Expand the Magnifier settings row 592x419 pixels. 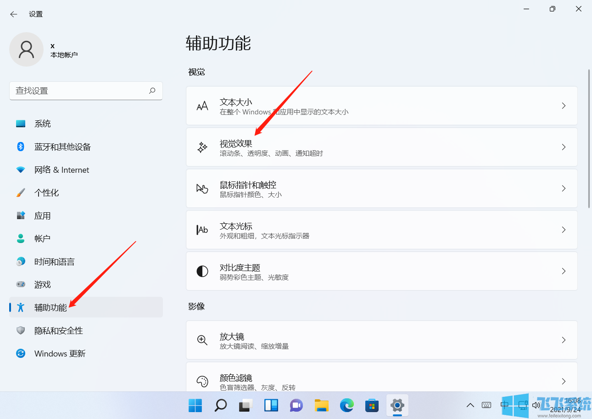[381, 340]
